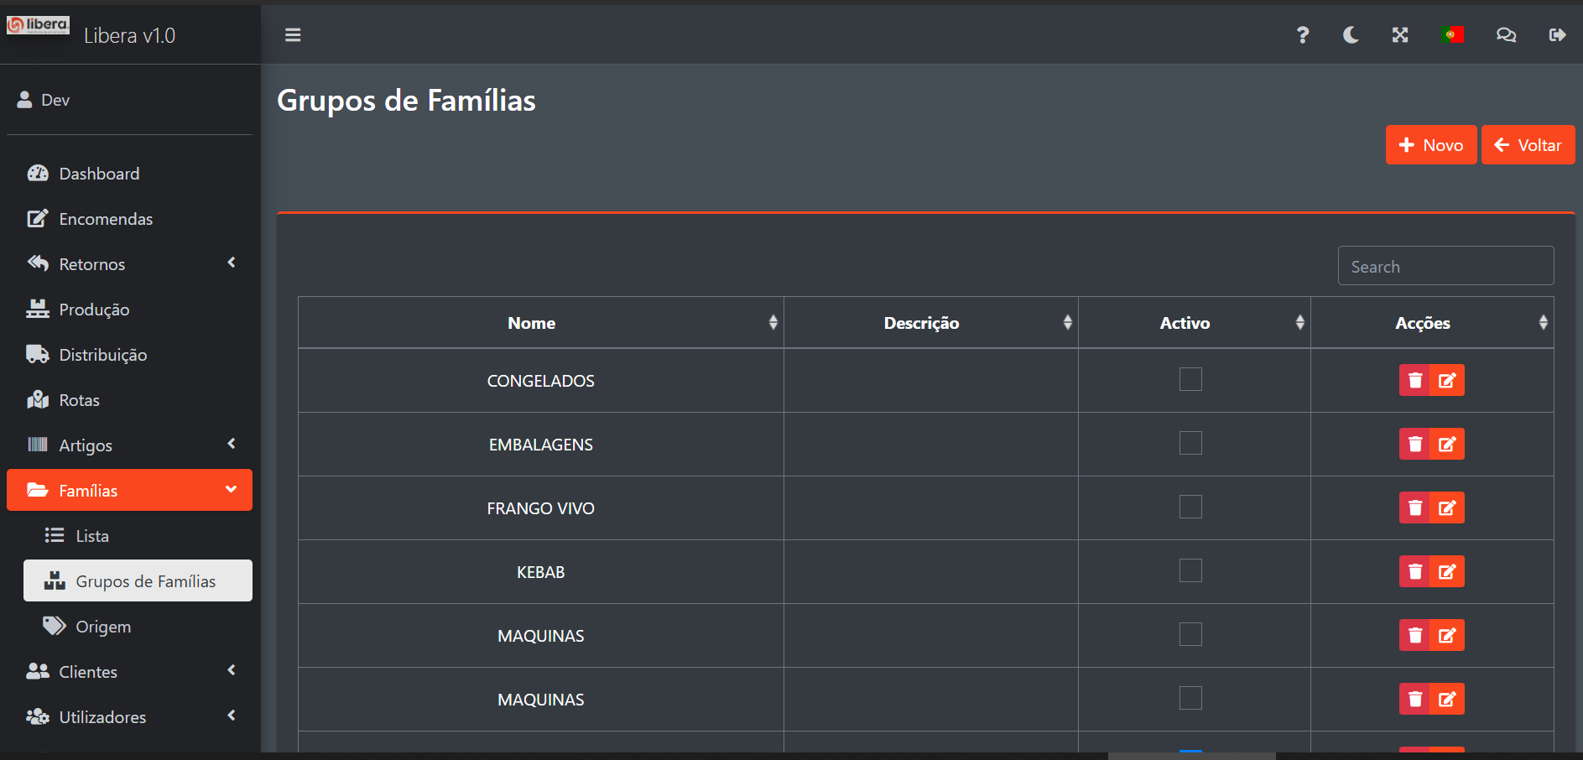Enter fullscreen using the expand arrows icon
Image resolution: width=1583 pixels, height=760 pixels.
pos(1400,35)
